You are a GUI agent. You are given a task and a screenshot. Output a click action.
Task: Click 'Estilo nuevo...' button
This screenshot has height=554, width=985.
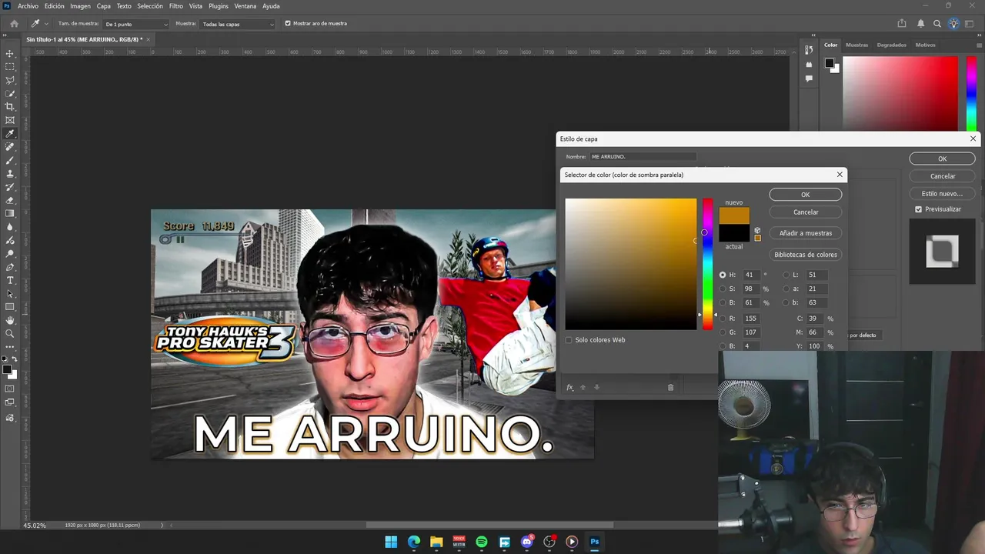pos(942,194)
